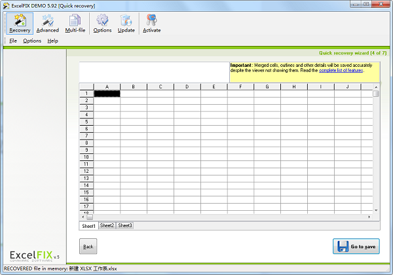Click the vertical scrollbar down arrow
Image resolution: width=393 pixels, height=275 pixels.
click(376, 210)
